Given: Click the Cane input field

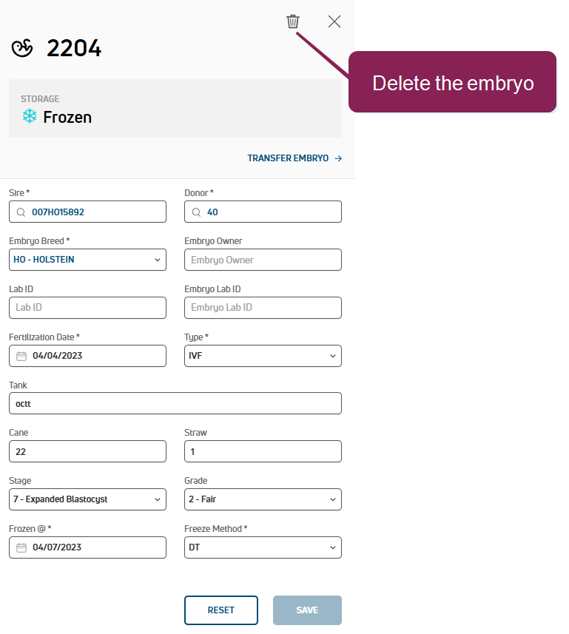Looking at the screenshot, I should pos(87,451).
